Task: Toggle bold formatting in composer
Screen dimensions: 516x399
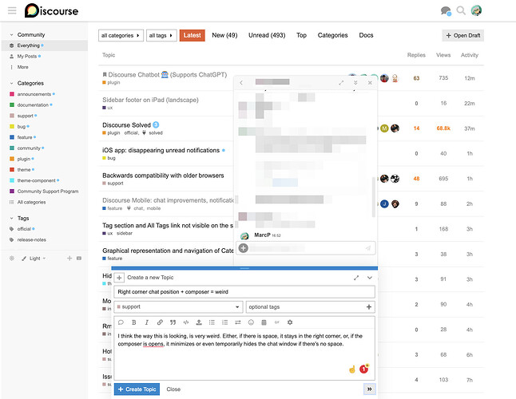Action: click(x=134, y=322)
